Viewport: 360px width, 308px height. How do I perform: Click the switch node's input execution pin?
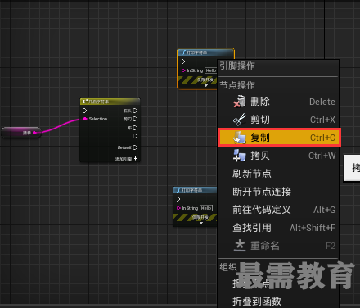point(85,111)
